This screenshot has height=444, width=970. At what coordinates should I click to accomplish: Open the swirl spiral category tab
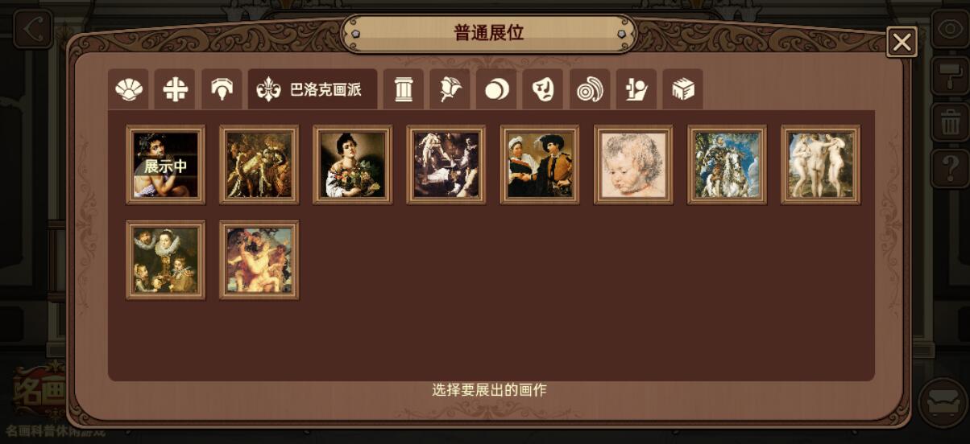590,90
